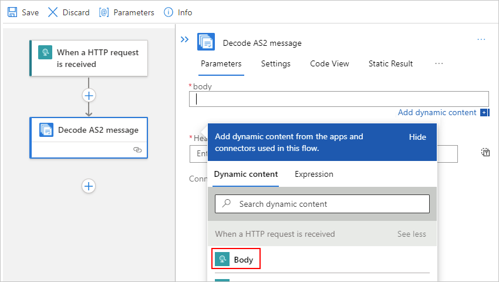Select the Body dynamic content token
Screen dimensions: 499x282
coord(237,259)
